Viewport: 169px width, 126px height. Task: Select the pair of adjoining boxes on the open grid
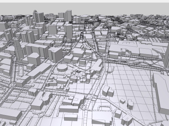108,91
